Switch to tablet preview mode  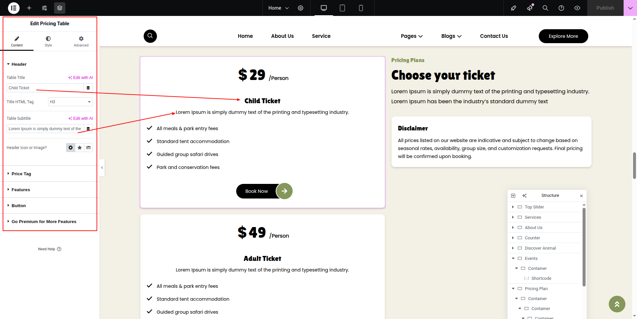point(342,8)
